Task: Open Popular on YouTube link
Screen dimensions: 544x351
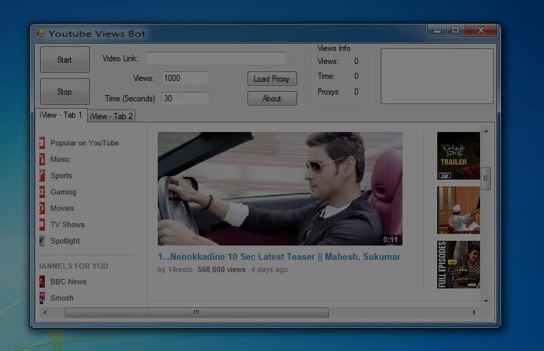Action: click(84, 143)
